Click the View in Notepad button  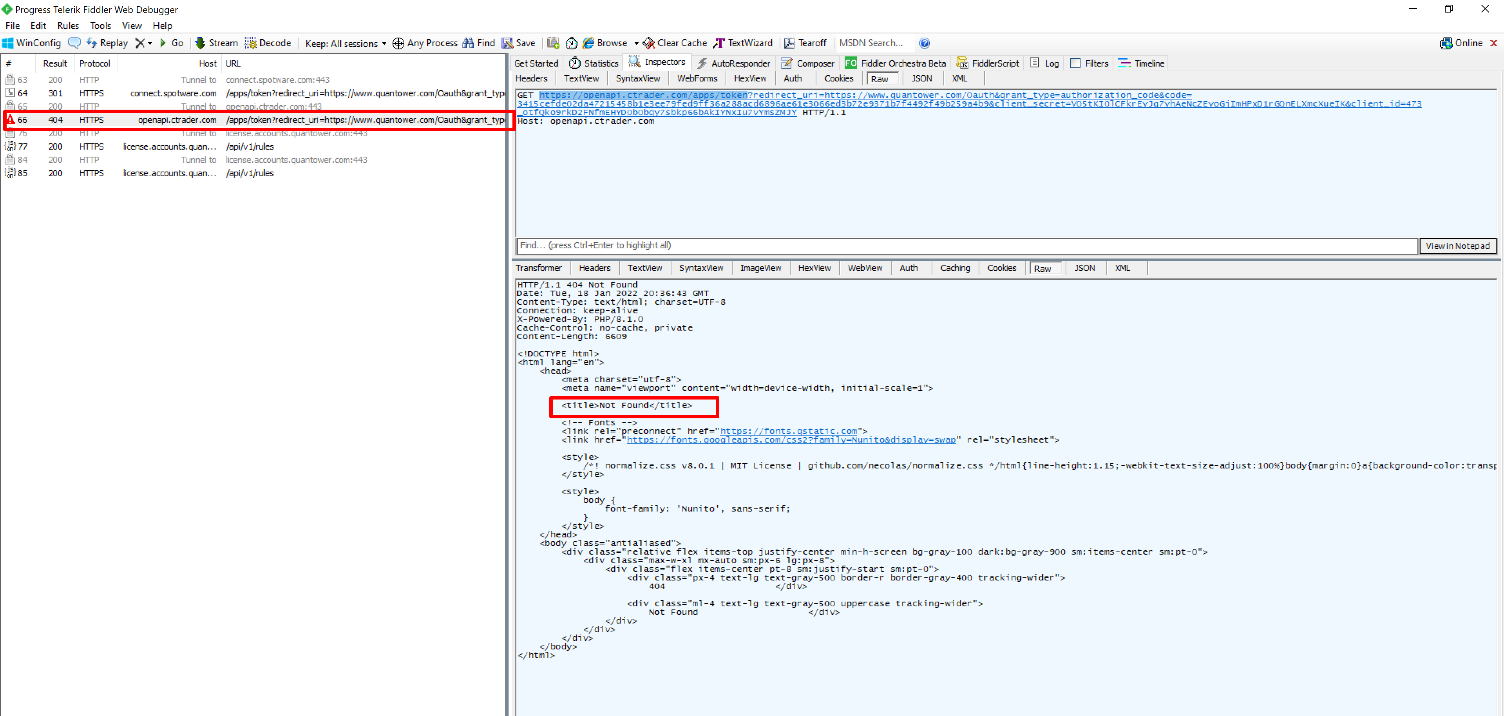(1457, 246)
